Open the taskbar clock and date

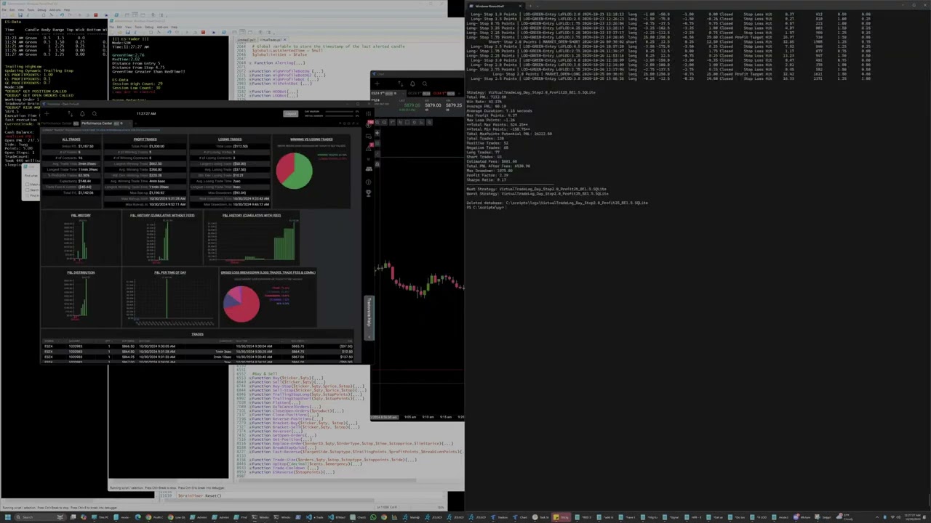coord(912,517)
